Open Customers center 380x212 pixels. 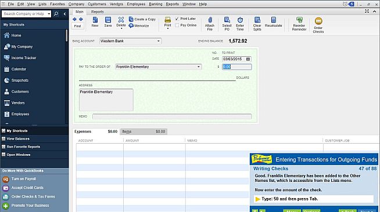coord(16,92)
